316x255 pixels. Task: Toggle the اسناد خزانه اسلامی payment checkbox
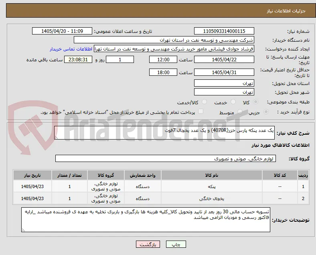point(201,111)
